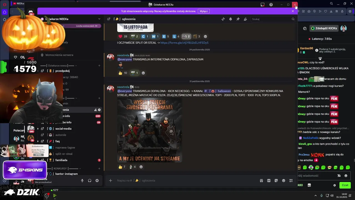Create invite for ogłoszenia channel
Viewport: 355px width, 200px height.
click(x=95, y=110)
